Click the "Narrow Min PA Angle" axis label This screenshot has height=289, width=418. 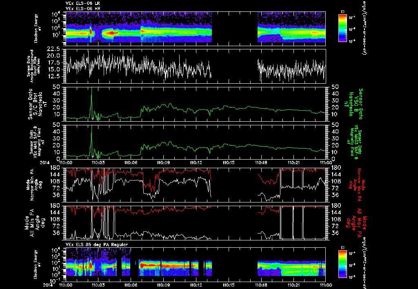click(x=34, y=185)
